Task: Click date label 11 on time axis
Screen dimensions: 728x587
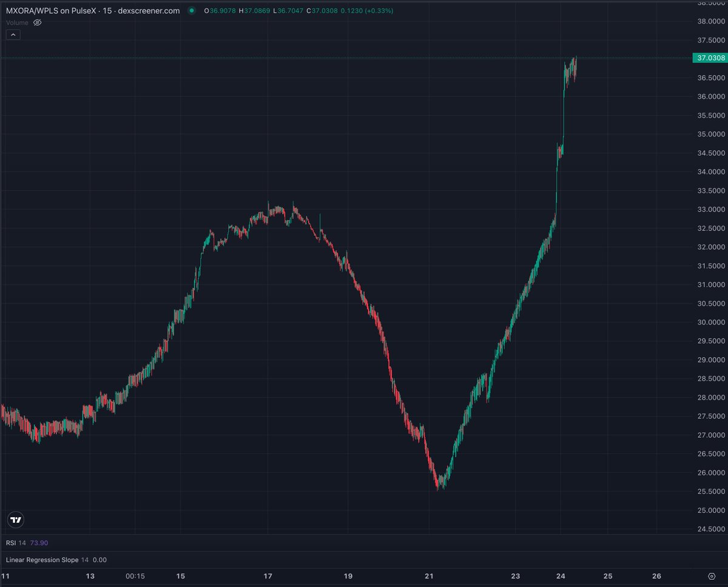Action: tap(6, 576)
